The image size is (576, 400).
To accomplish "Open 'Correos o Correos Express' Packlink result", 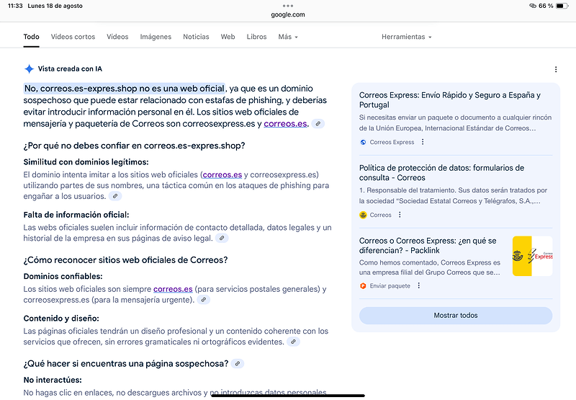I will click(x=428, y=246).
